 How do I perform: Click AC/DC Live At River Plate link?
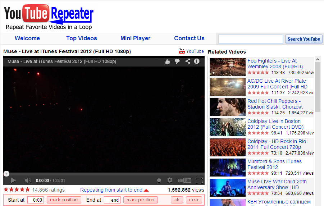(x=277, y=84)
